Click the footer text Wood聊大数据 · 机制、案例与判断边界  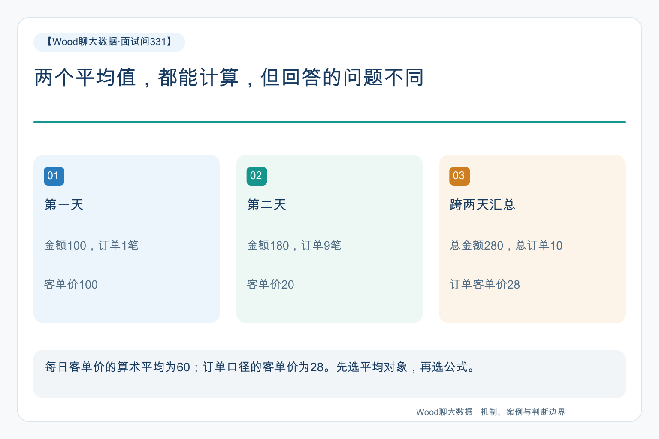(x=491, y=412)
